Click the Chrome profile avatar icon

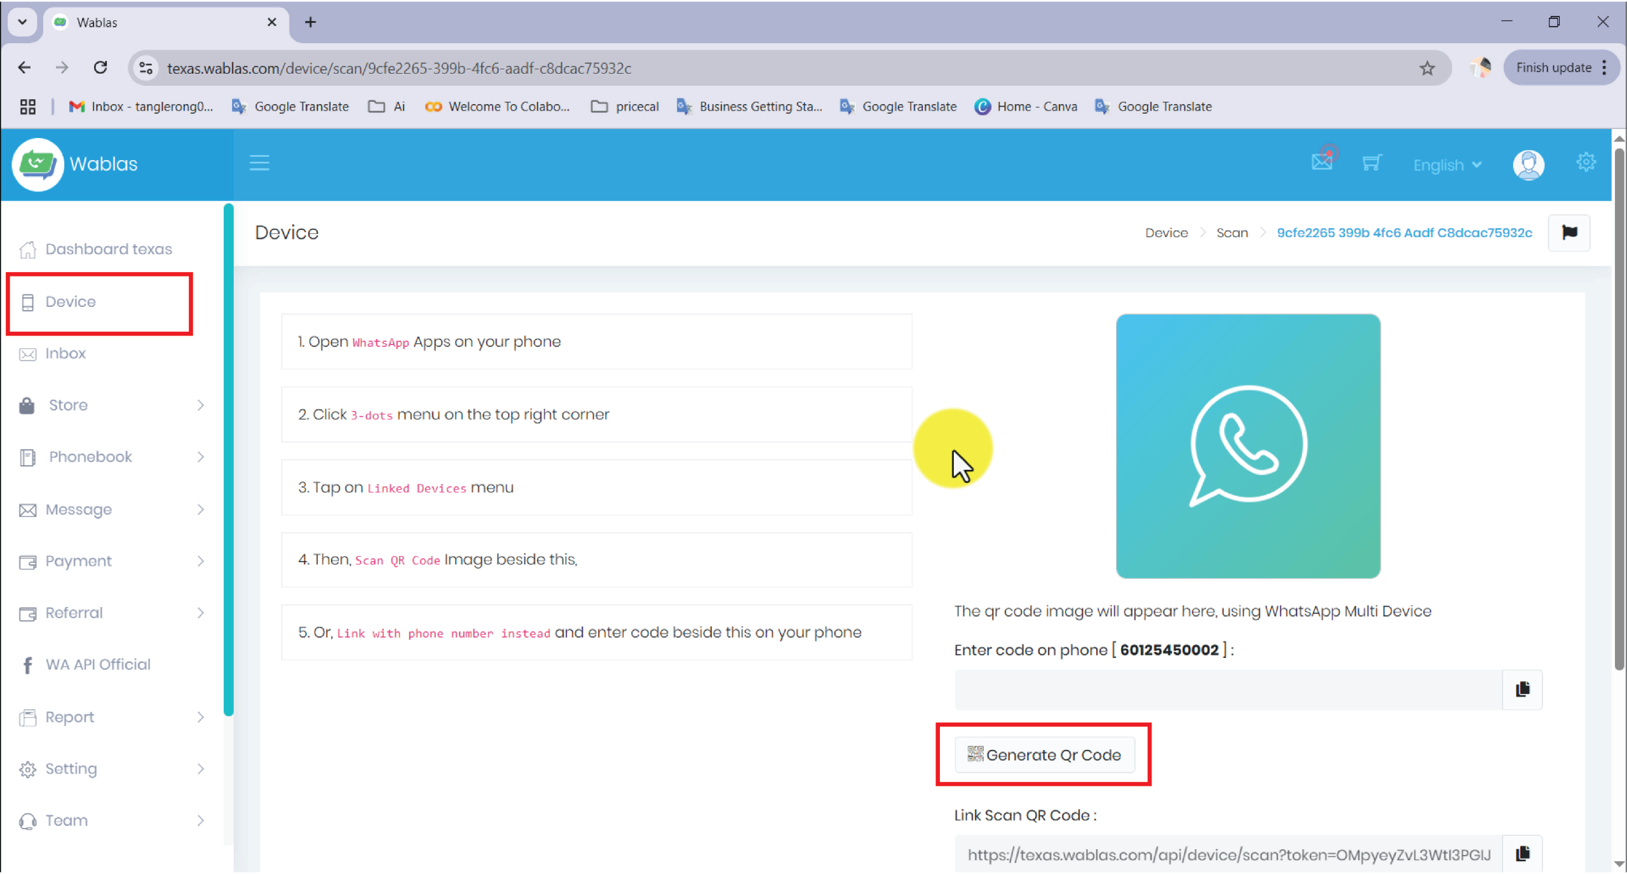click(x=1481, y=68)
